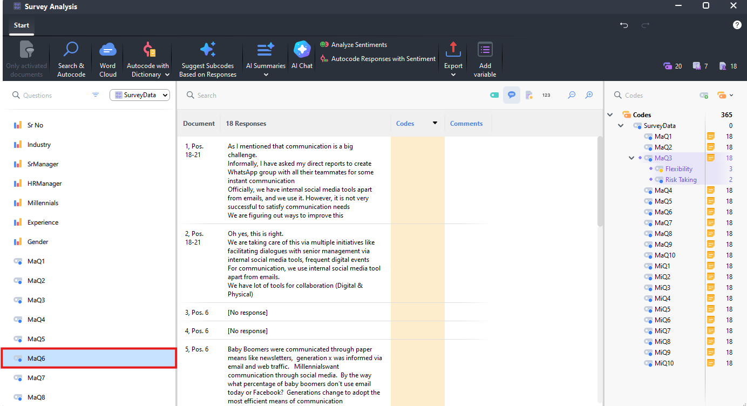The height and width of the screenshot is (406, 747).
Task: Click Suggest Subcodes Based on Responses
Action: (x=208, y=59)
